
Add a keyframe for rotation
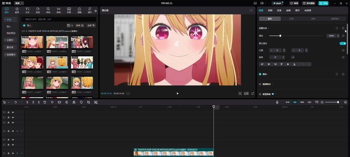(x=343, y=57)
